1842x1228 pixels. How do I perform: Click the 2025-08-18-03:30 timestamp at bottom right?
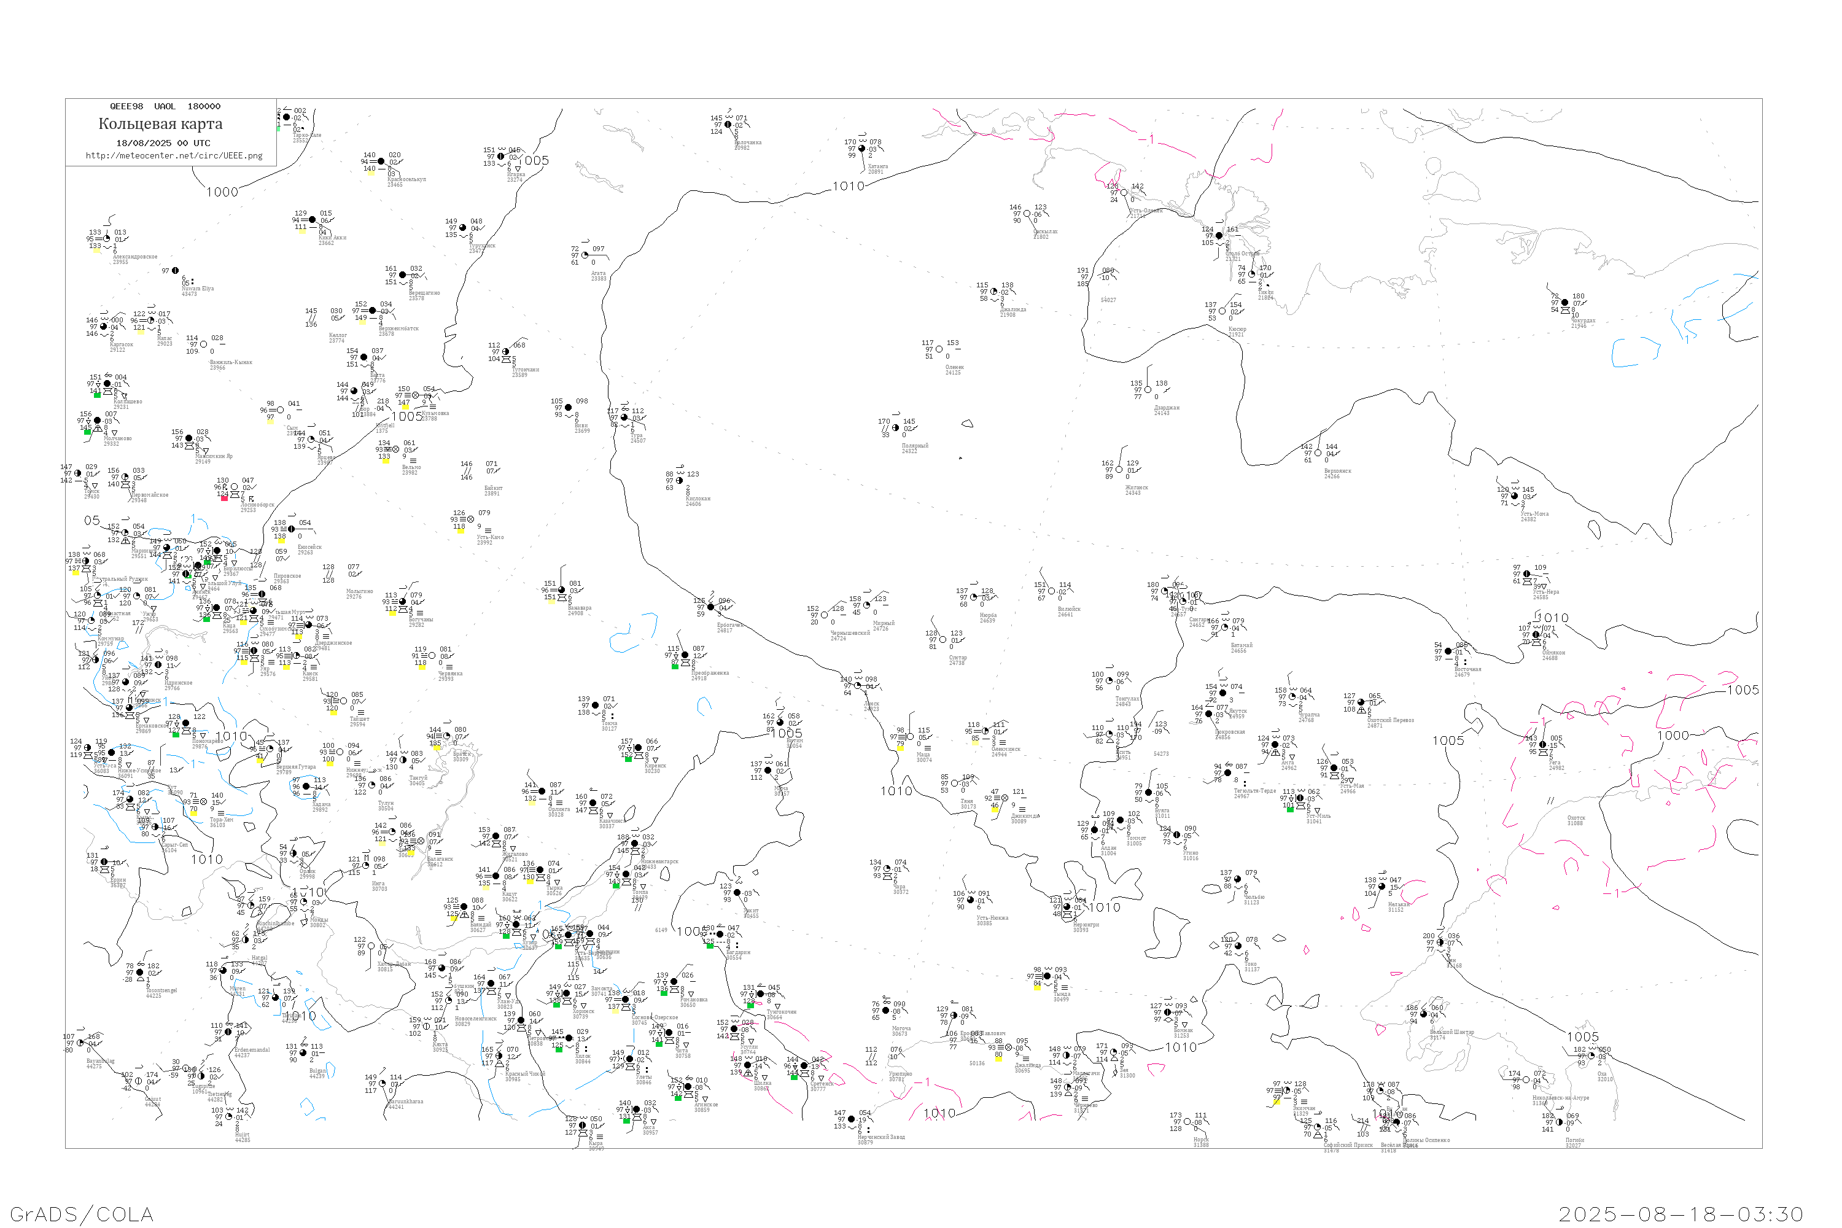(x=1681, y=1214)
